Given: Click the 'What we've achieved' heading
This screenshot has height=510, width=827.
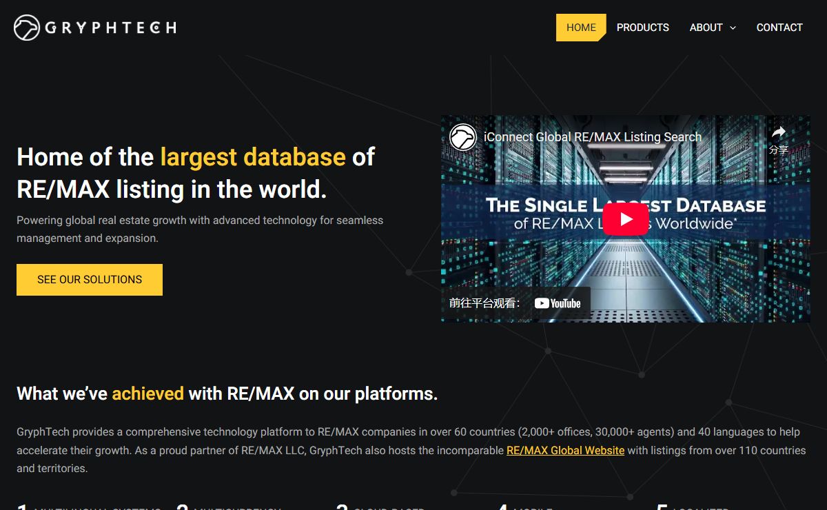Looking at the screenshot, I should coord(227,394).
